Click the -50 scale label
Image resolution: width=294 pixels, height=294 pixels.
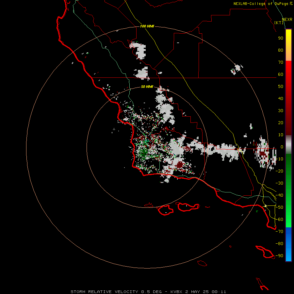[x=279, y=207]
